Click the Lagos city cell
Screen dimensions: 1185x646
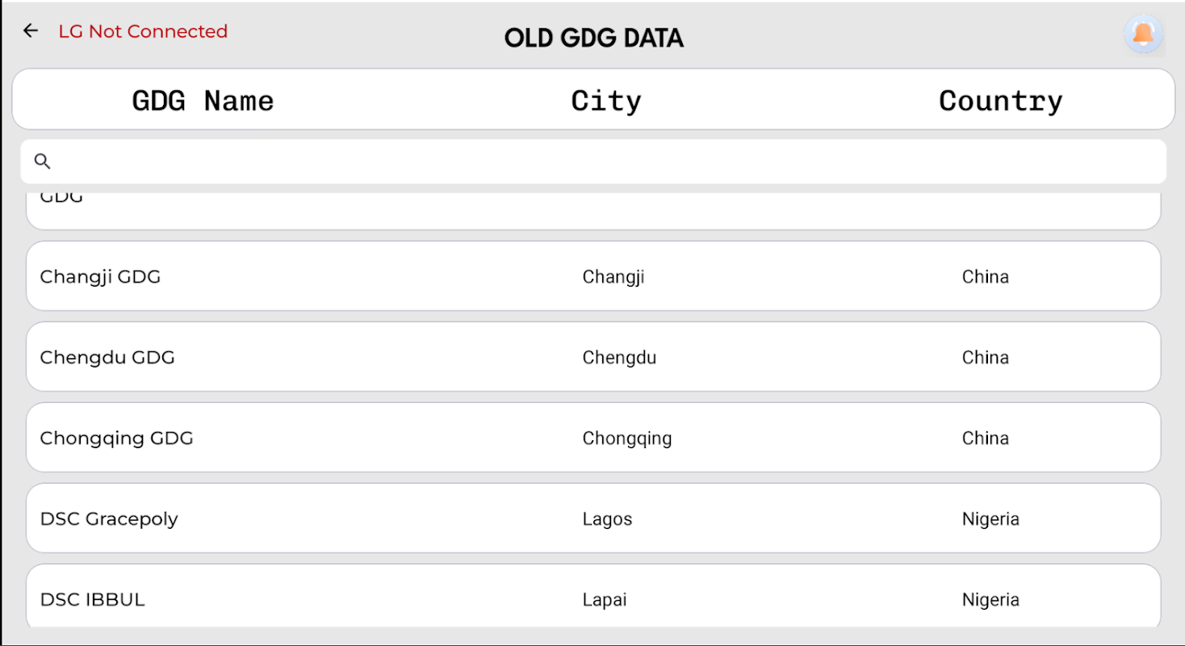pos(607,519)
